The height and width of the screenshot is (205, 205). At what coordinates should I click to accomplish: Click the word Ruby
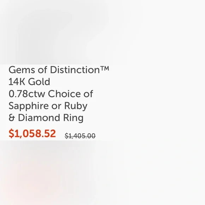click(76, 106)
